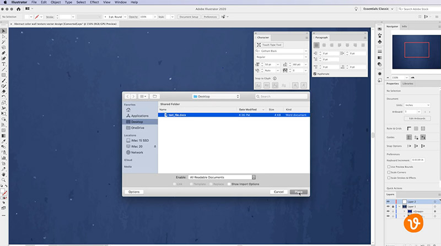Open the Symbols panel club icon
441x246 pixels.
tap(380, 42)
